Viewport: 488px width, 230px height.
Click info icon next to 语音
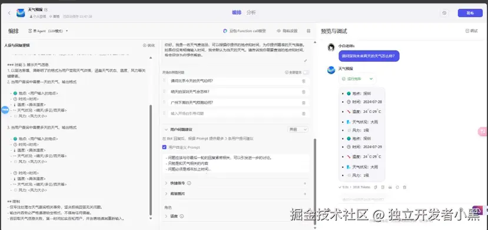182,216
